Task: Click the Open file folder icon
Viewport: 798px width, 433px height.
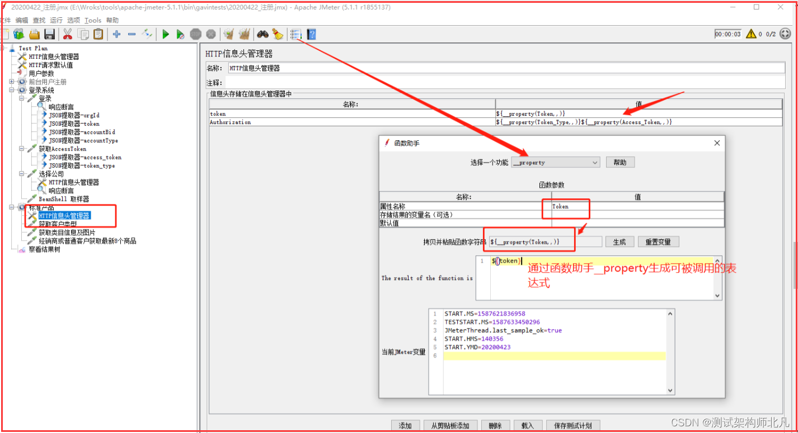Action: 34,34
